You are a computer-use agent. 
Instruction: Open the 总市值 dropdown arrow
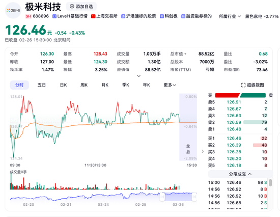(185, 54)
